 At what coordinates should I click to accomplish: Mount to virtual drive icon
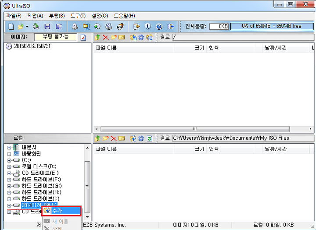point(109,27)
